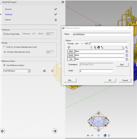This screenshot has width=137, height=139.
Task: Click the arrow pointer icon in Datum toolbar
Action: tap(123, 47)
